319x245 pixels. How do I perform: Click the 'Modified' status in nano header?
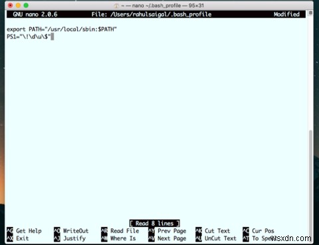[x=286, y=15]
